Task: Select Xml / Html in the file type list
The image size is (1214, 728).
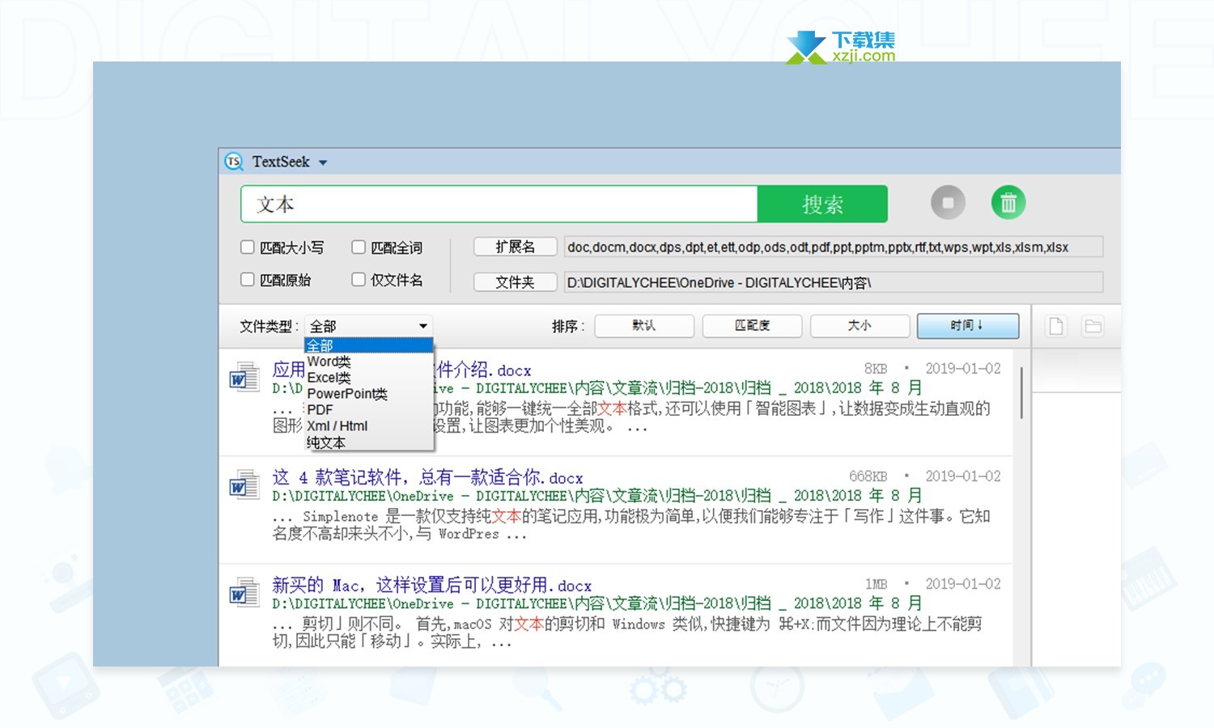Action: (368, 426)
